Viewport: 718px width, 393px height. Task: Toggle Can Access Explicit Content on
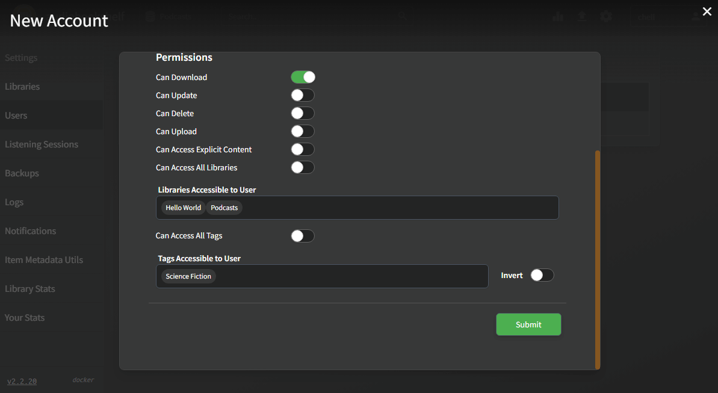click(303, 149)
